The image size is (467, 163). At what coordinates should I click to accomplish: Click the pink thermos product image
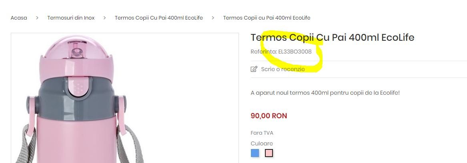tap(125, 98)
